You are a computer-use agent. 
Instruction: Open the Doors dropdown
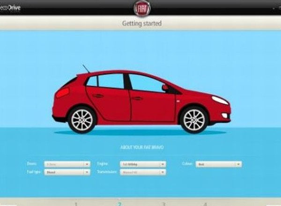pyautogui.click(x=67, y=164)
